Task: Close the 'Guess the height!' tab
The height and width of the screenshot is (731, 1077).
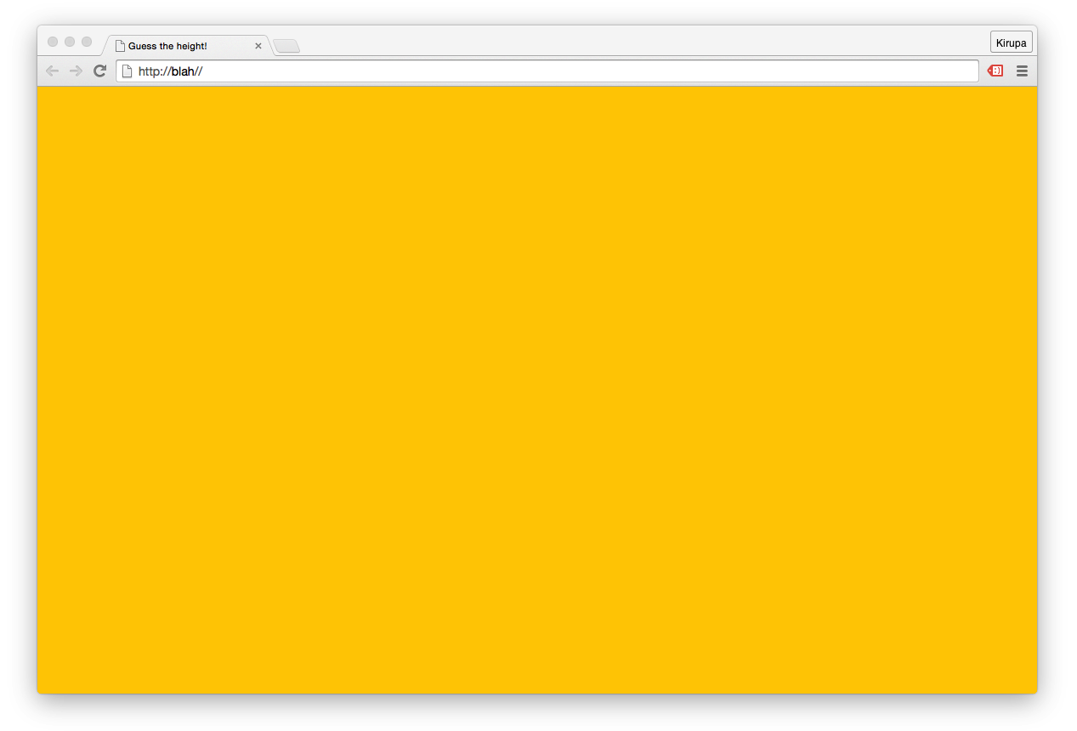Action: click(258, 46)
